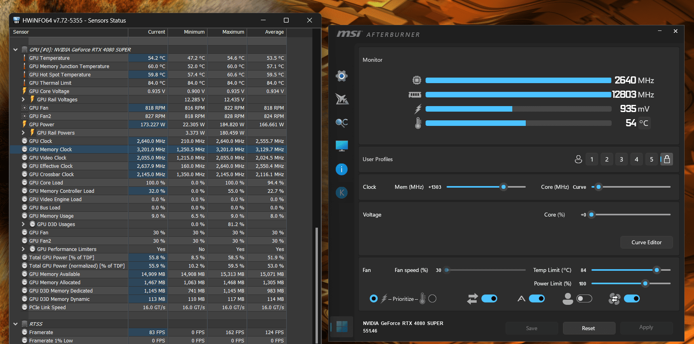Expand GPU Rail Powers row

click(x=23, y=133)
